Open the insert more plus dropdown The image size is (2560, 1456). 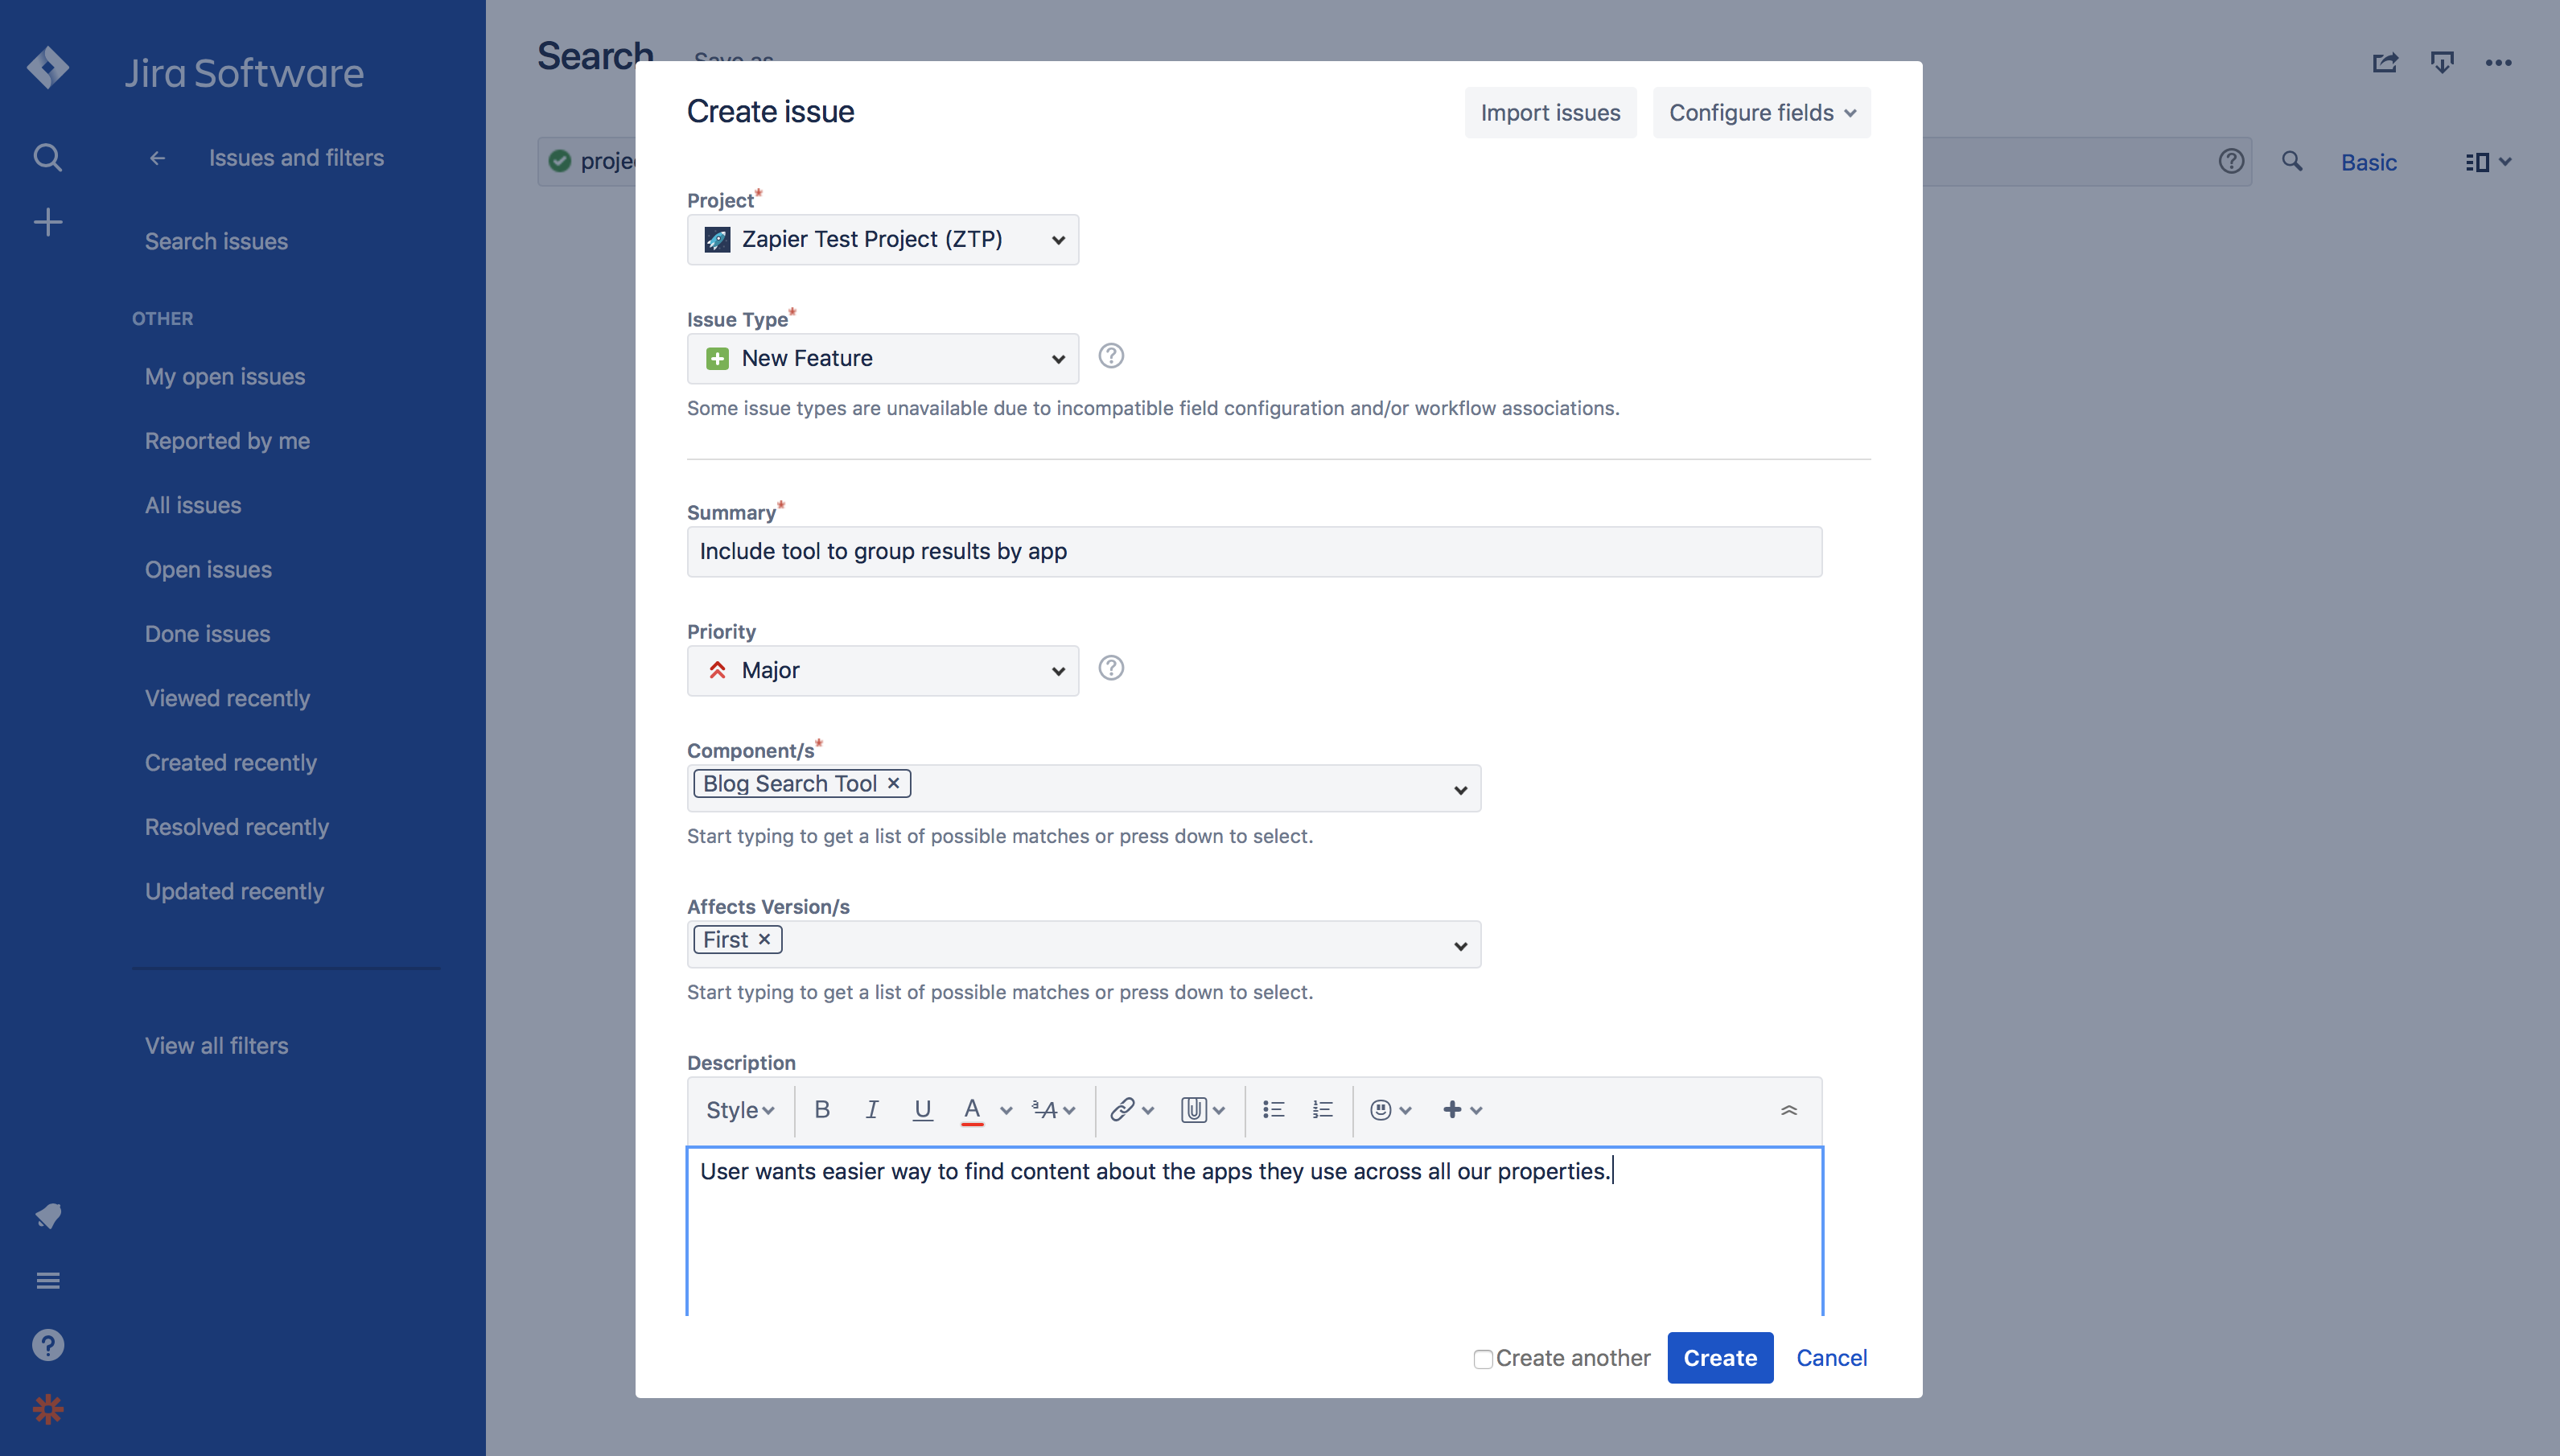tap(1462, 1110)
